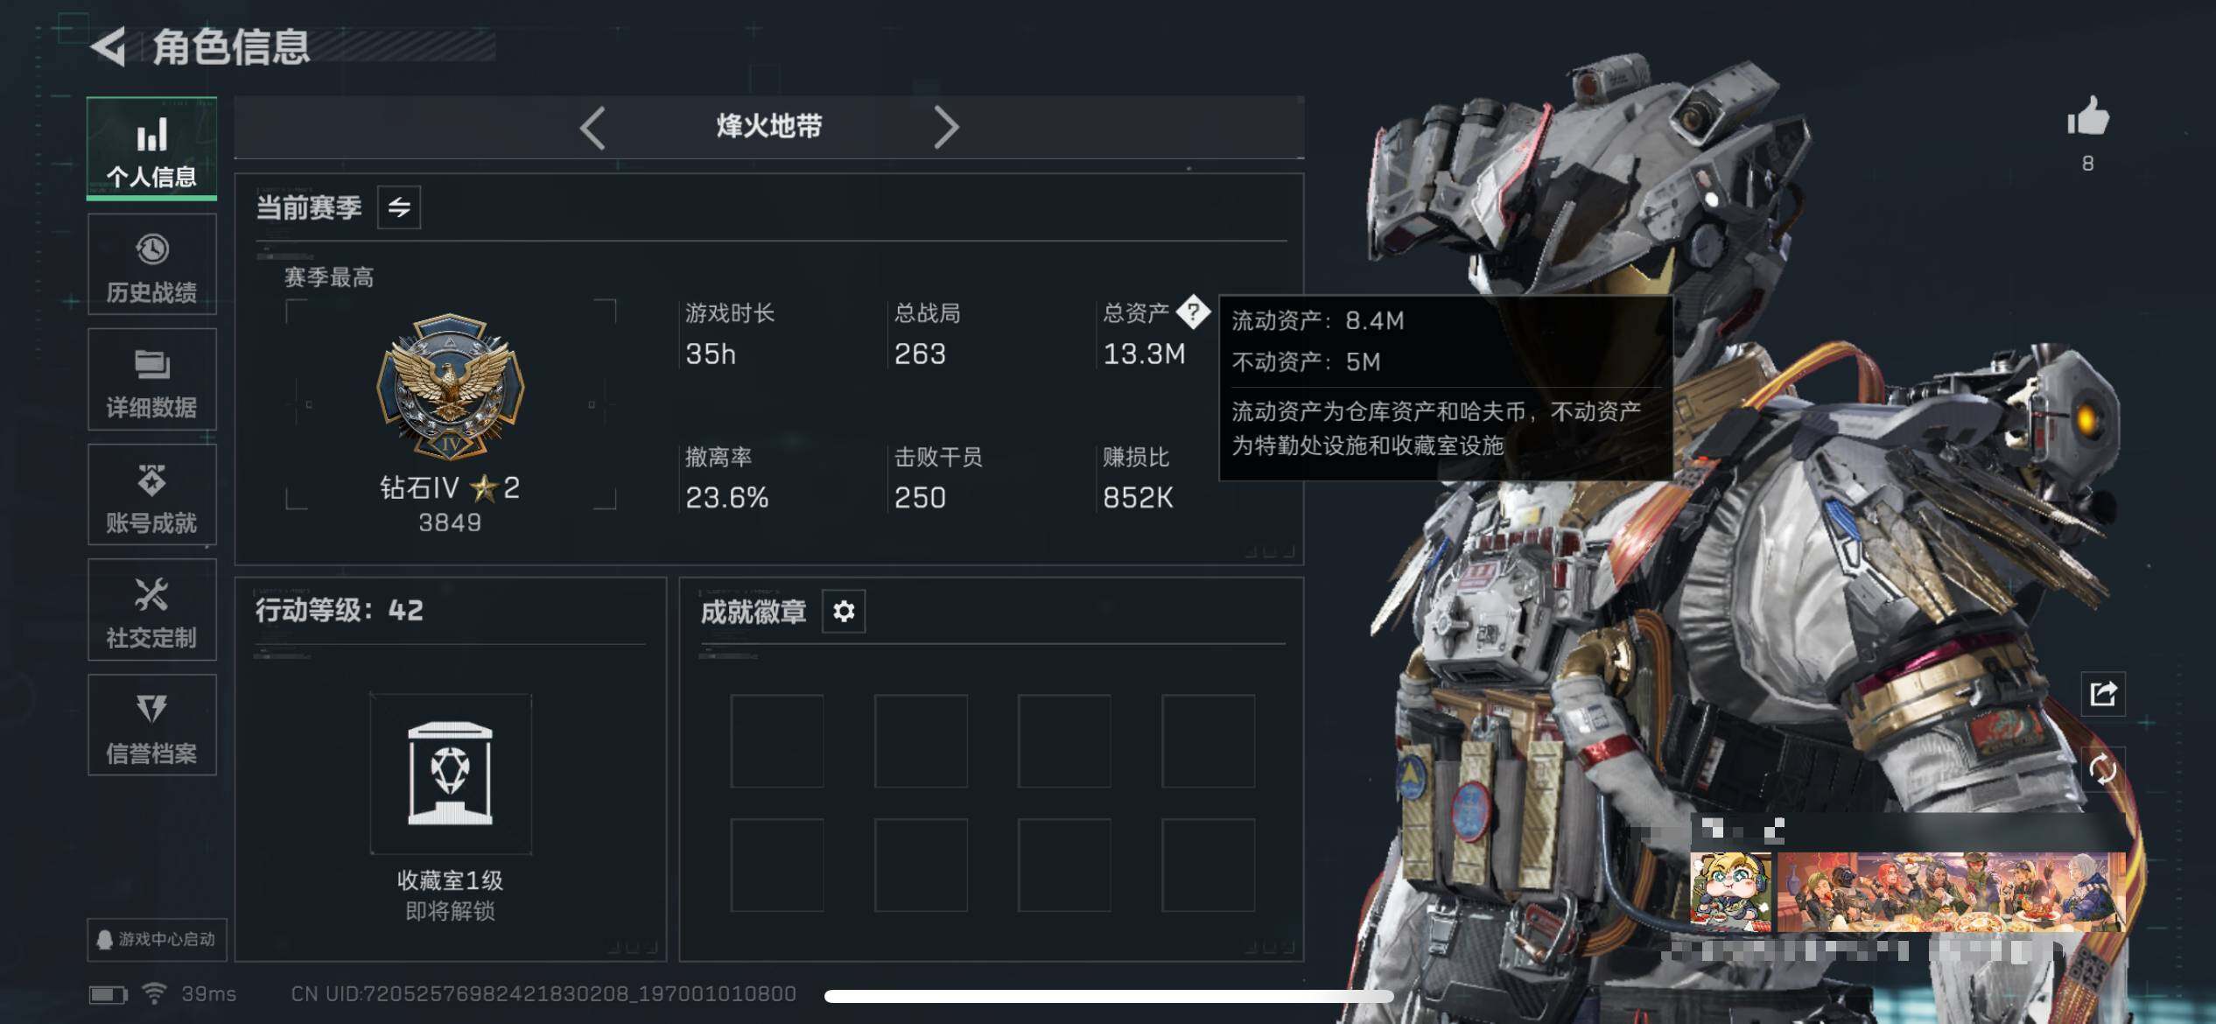Open the 信誉档案 tab
Viewport: 2216px width, 1024px height.
pos(152,726)
